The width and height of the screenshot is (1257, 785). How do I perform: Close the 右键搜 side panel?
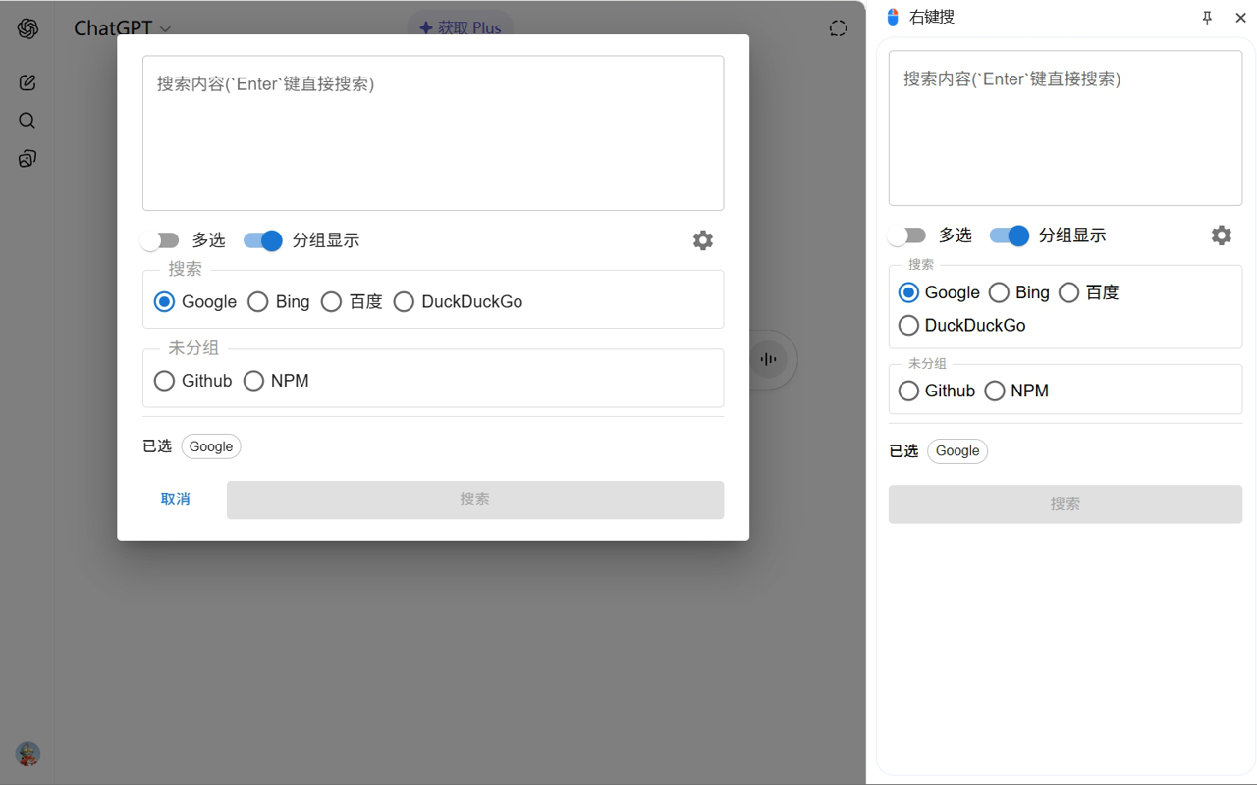click(1240, 18)
